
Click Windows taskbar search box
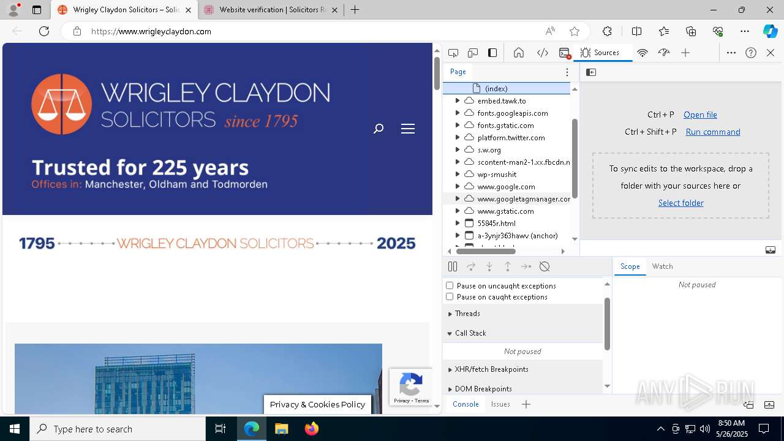[118, 429]
